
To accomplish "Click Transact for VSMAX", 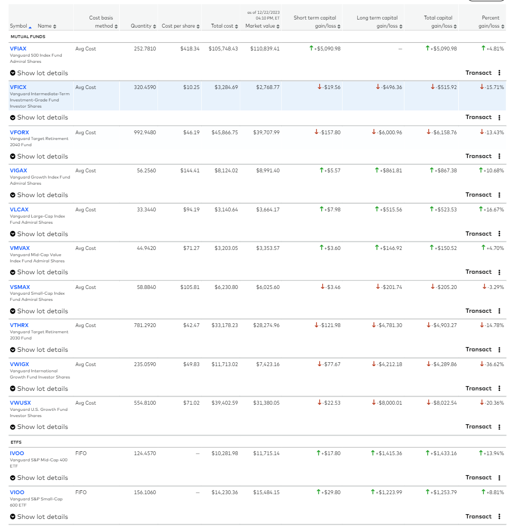I will pyautogui.click(x=479, y=311).
